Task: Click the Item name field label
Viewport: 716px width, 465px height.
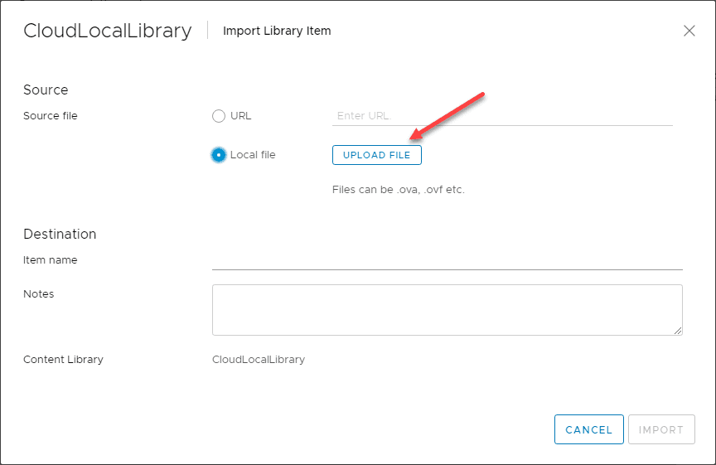Action: (51, 260)
